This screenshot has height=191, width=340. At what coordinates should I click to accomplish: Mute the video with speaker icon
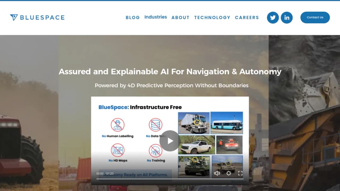(217, 173)
